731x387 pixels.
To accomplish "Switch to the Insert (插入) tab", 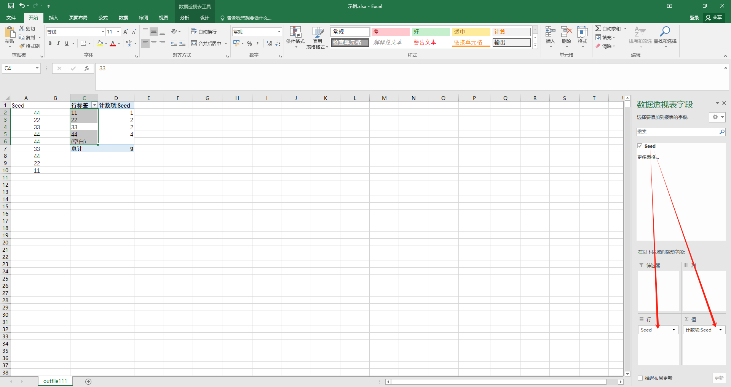I will coord(53,18).
